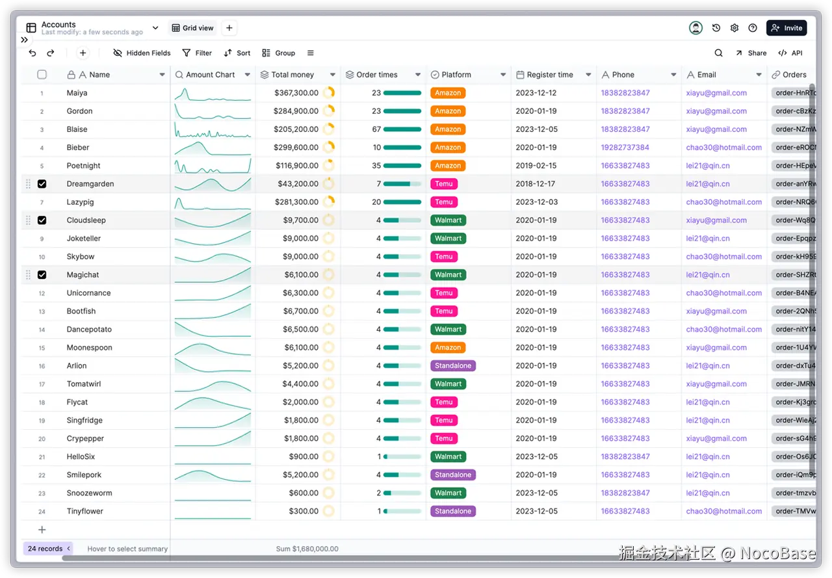This screenshot has height=578, width=832.
Task: Open Maiya's email xiayu@gmail.com link
Action: [x=716, y=93]
